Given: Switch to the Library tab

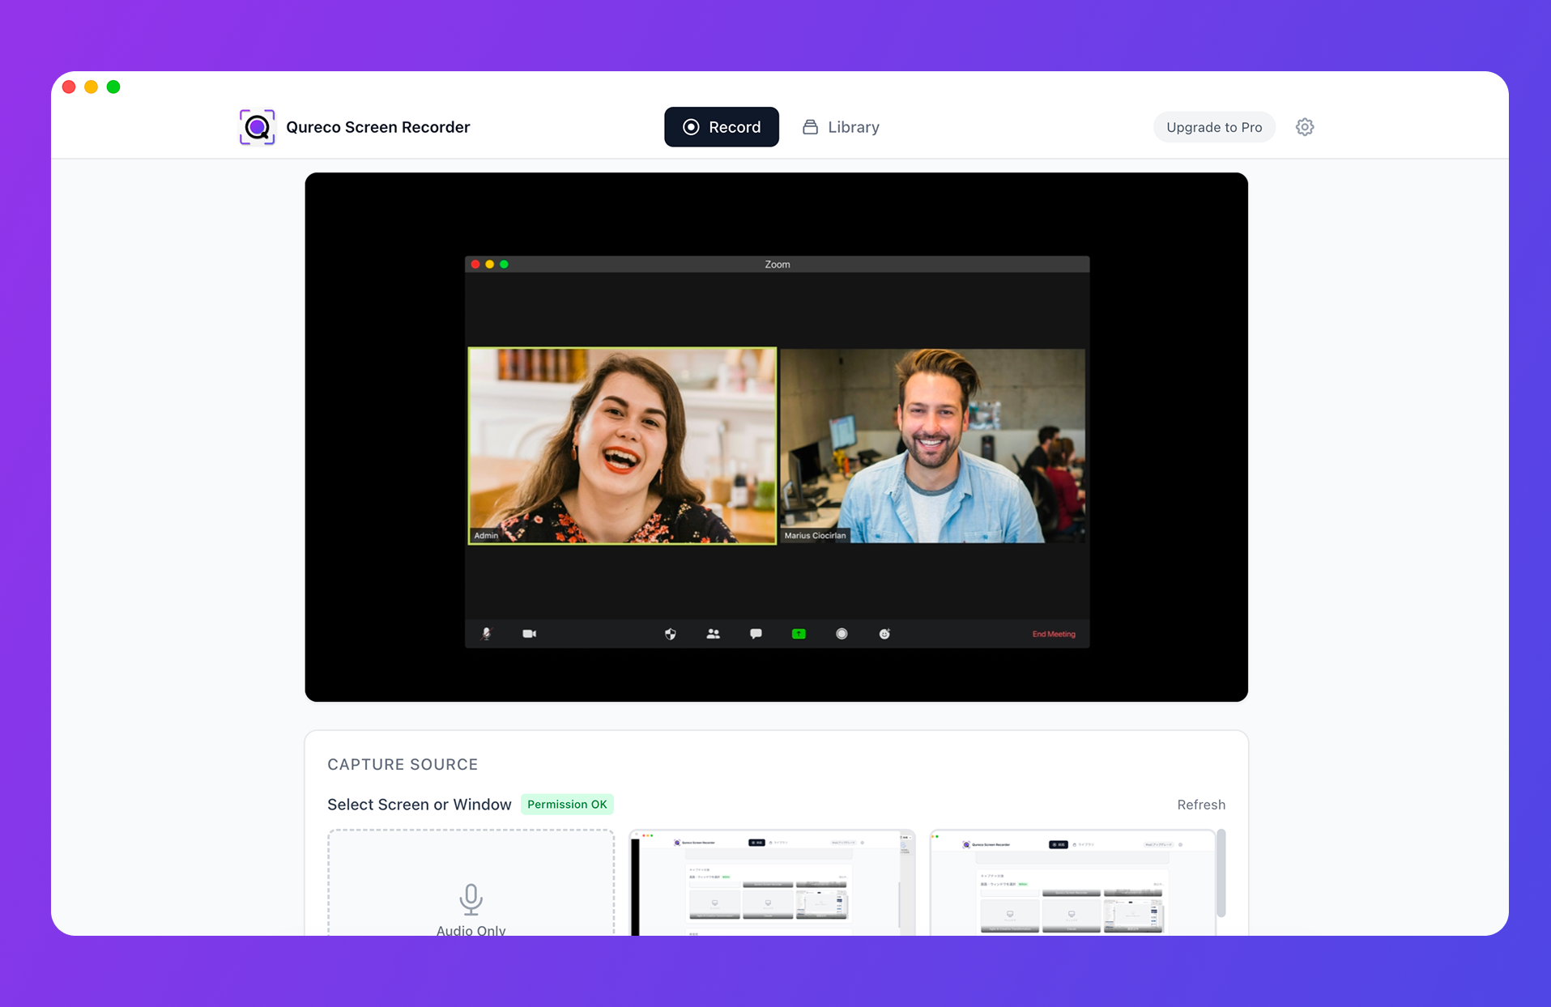Looking at the screenshot, I should (x=841, y=127).
